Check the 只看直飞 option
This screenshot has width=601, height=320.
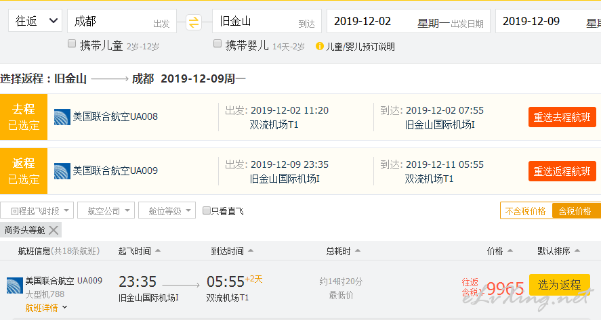coord(207,211)
